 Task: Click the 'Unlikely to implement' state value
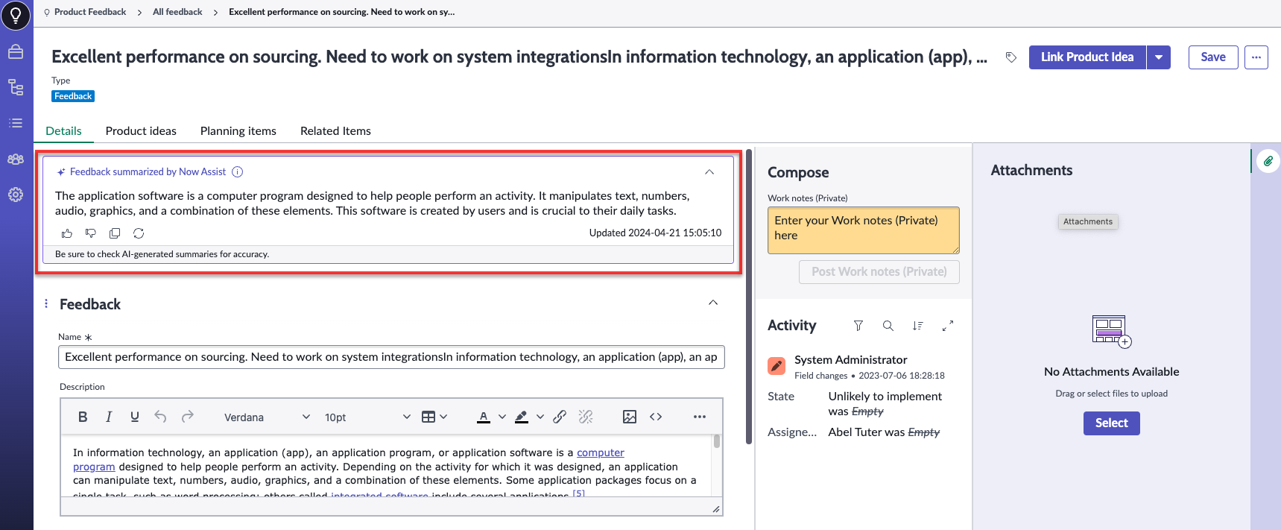tap(885, 397)
